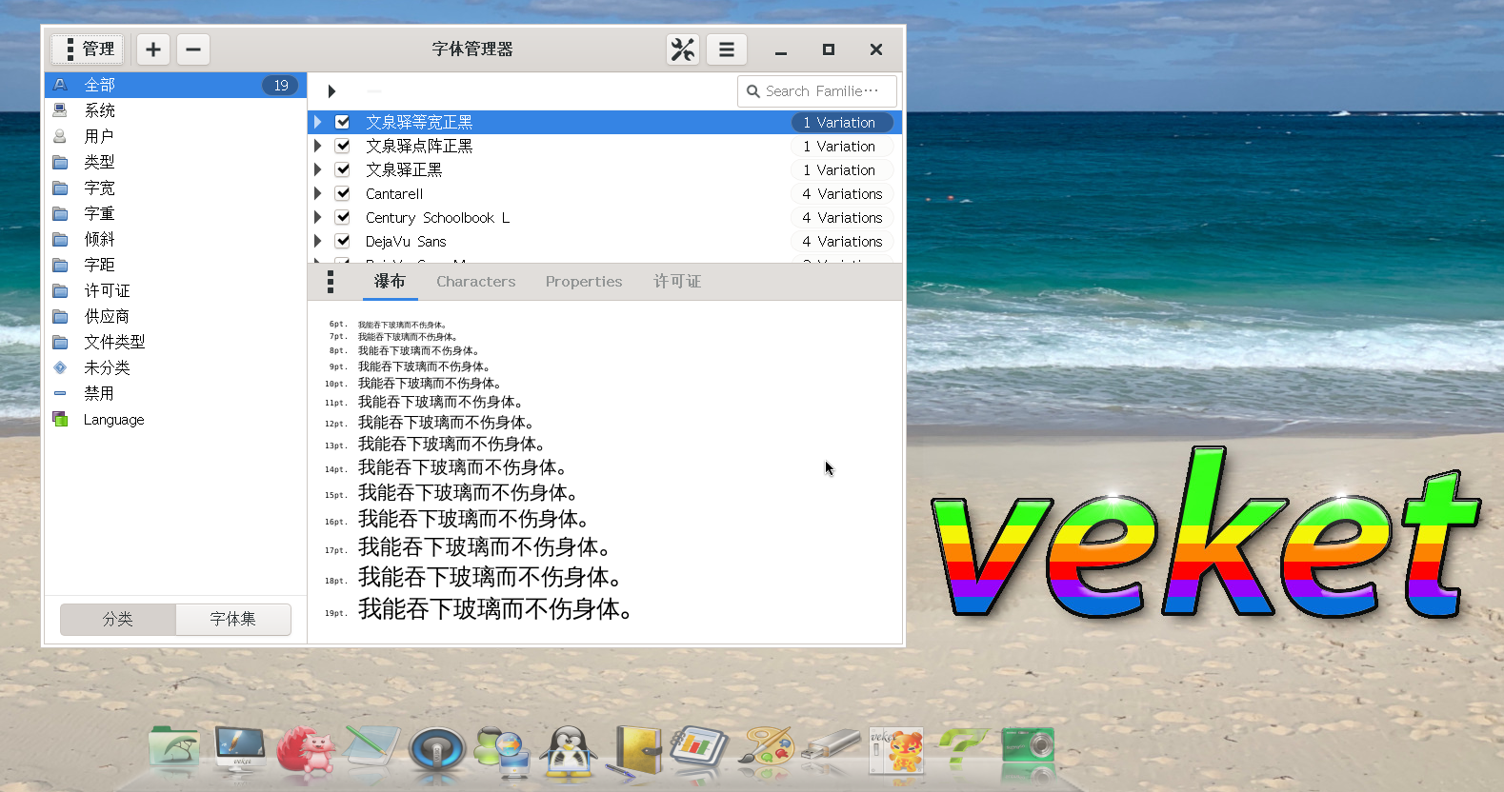Viewport: 1504px width, 792px height.
Task: Expand the DejaVu Sans family
Action: (318, 241)
